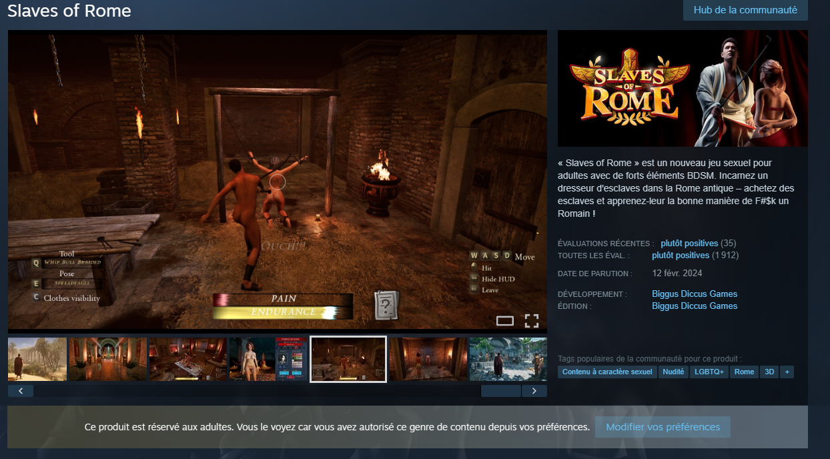Select the second hallway thumbnail

107,359
